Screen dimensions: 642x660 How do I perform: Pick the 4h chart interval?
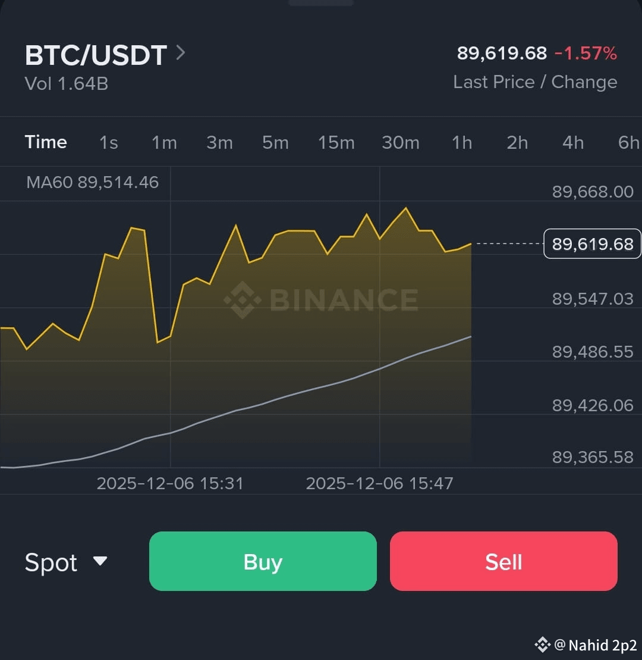click(x=573, y=143)
